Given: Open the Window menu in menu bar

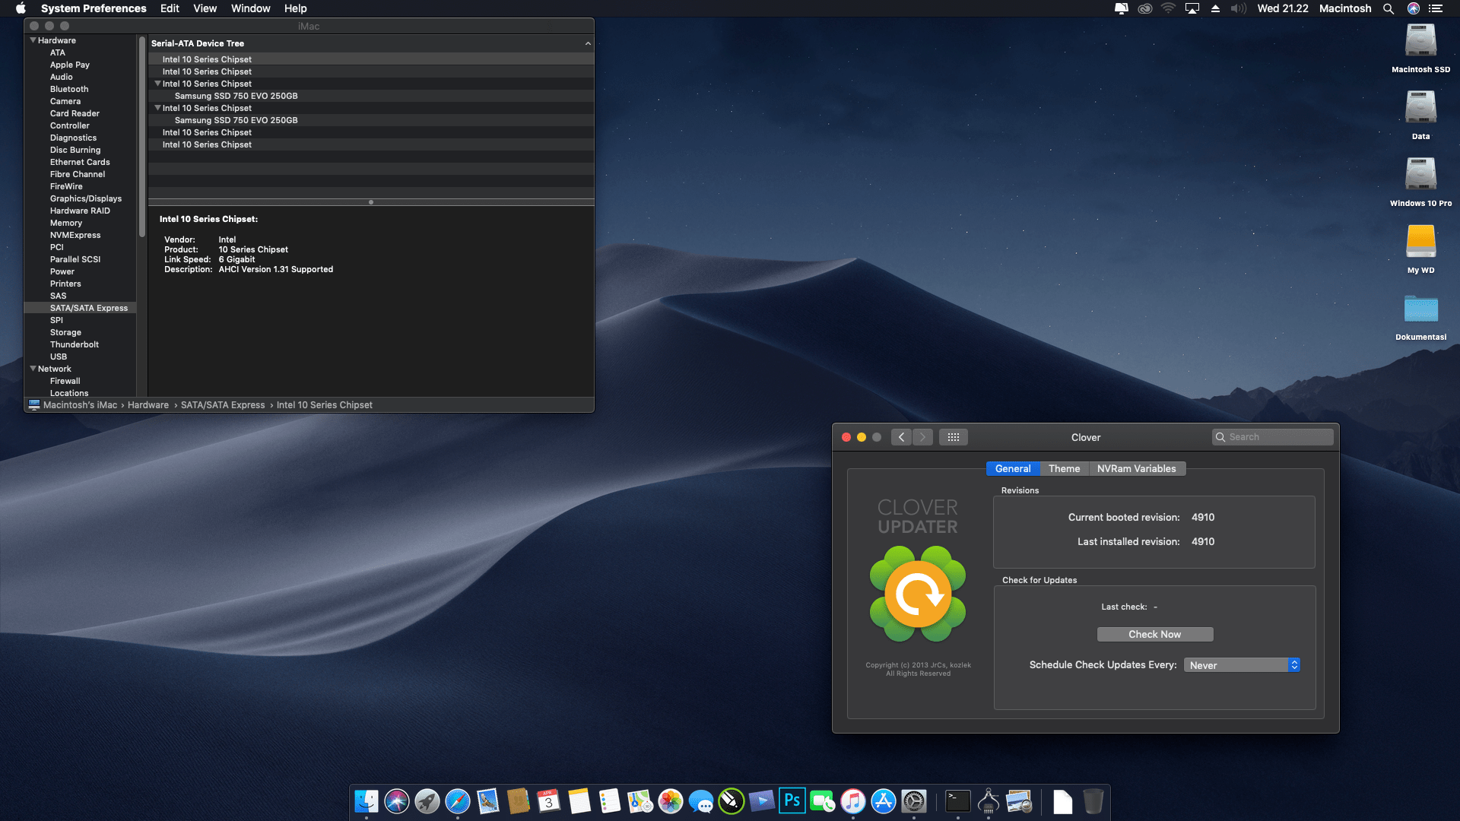Looking at the screenshot, I should click(x=250, y=8).
